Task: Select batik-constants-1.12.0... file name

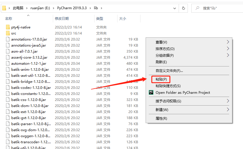Action: tap(31, 94)
